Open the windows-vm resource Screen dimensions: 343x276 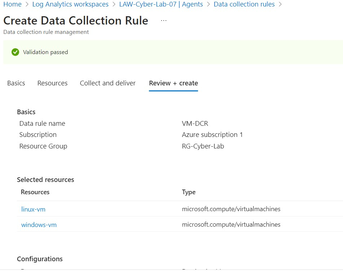click(39, 224)
